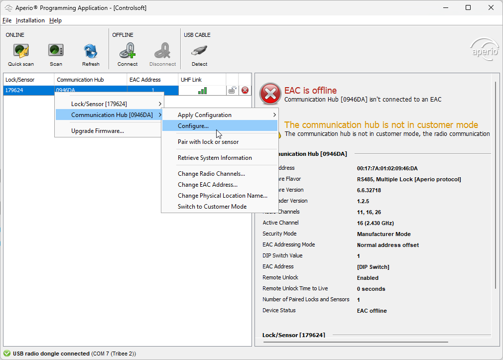Click MAC value 00:17:7A:01:02:09:46:DA
Viewport: 503px width, 360px height.
pyautogui.click(x=387, y=168)
